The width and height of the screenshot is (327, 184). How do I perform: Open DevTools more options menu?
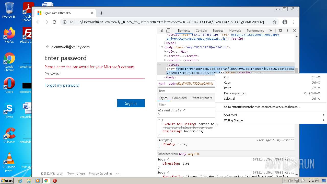(x=287, y=30)
